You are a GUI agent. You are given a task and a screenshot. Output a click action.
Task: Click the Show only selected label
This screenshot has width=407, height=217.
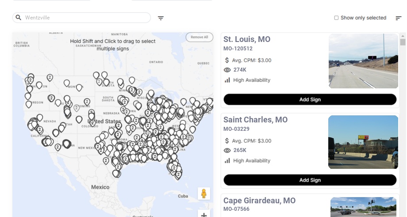[x=363, y=18]
